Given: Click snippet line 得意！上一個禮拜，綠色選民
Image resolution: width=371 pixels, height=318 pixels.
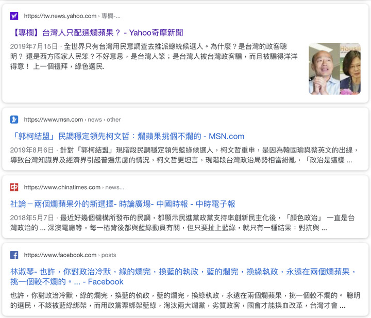Looking at the screenshot, I should pyautogui.click(x=57, y=66).
